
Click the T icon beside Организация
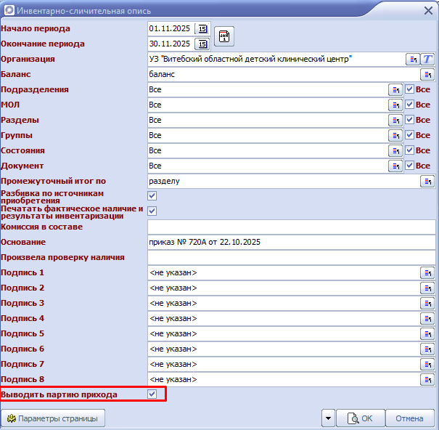click(x=428, y=59)
